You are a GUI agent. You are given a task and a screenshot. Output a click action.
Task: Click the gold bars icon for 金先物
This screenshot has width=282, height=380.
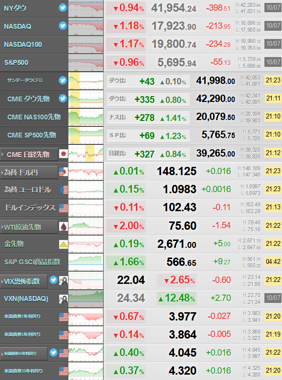(64, 244)
